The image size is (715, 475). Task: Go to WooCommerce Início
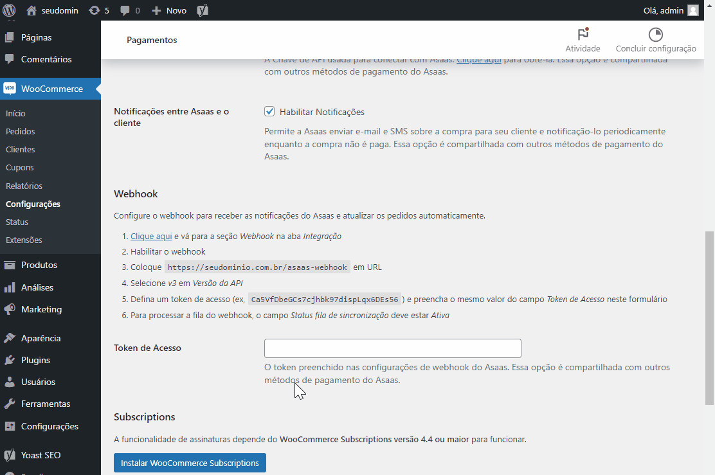[15, 113]
